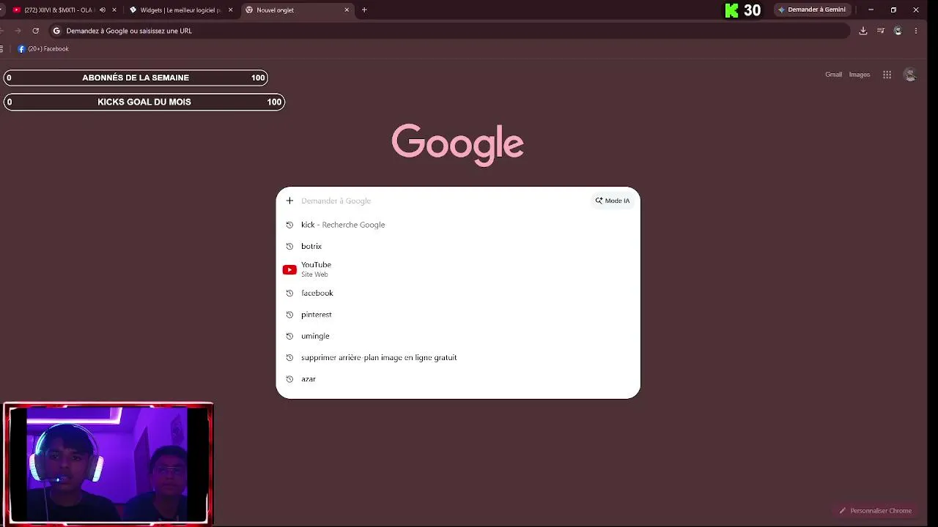Click the plus icon in the search box
This screenshot has height=527, width=938.
tap(289, 201)
